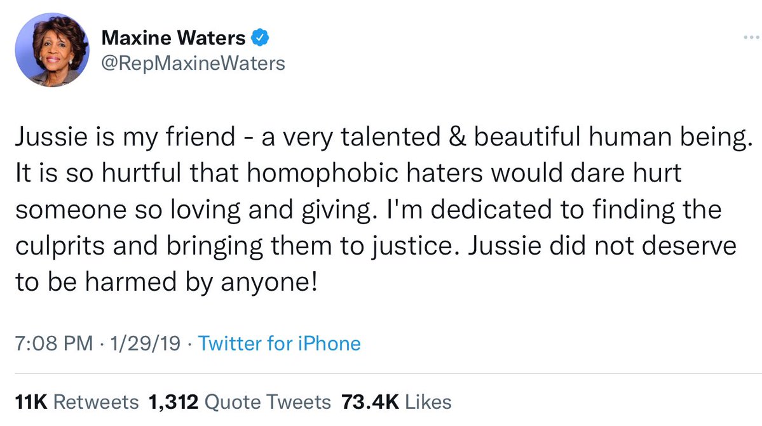
Task: Click the 11K retweet count
Action: pos(31,402)
